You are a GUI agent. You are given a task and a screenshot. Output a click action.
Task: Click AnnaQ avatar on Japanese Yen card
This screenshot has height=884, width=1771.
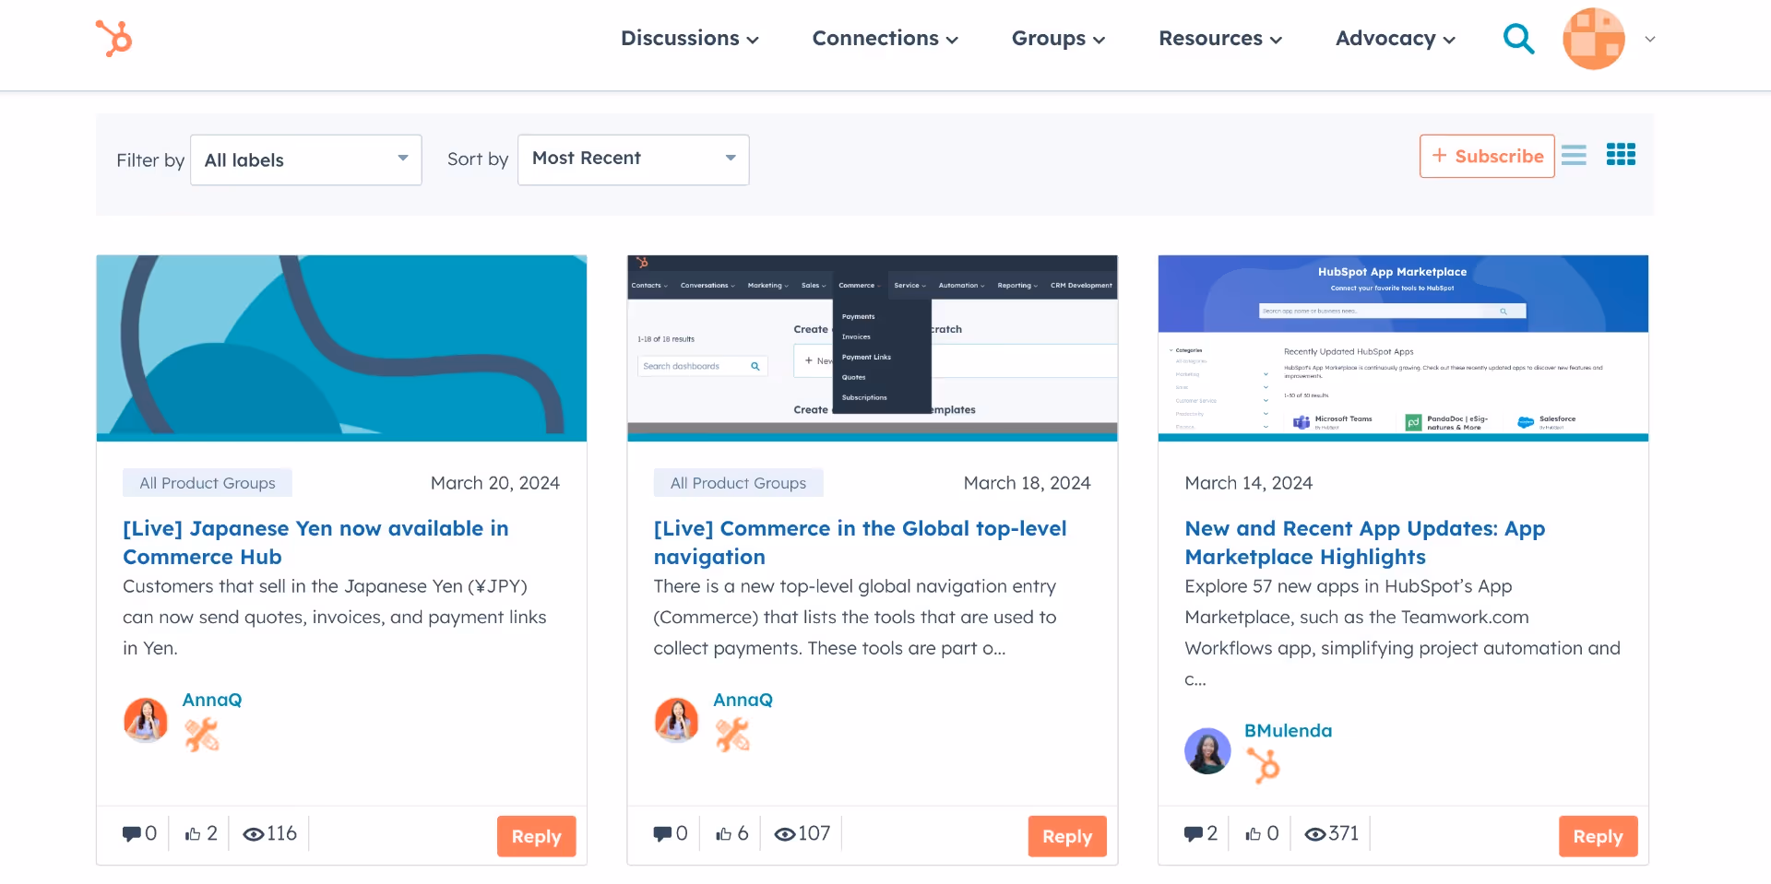coord(146,720)
